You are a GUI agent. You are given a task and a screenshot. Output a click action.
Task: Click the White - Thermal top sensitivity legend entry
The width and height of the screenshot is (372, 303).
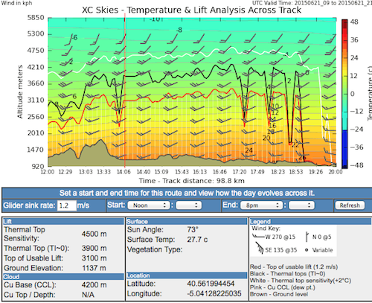pyautogui.click(x=301, y=281)
